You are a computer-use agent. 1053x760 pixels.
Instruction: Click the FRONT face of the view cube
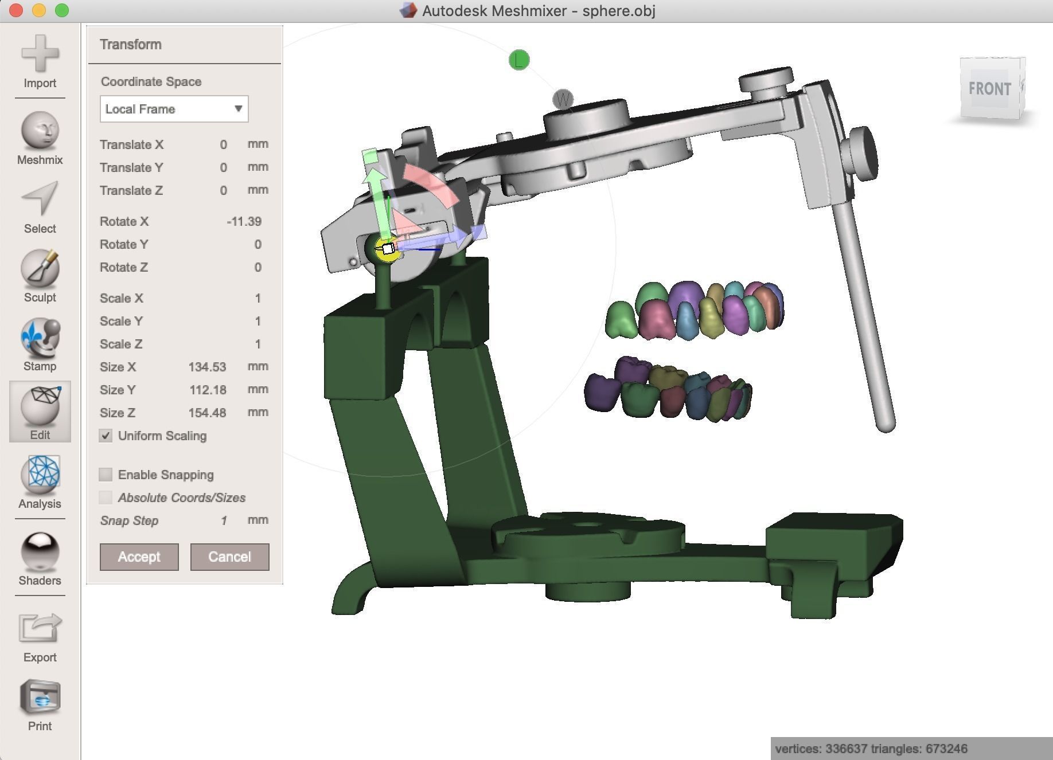989,89
